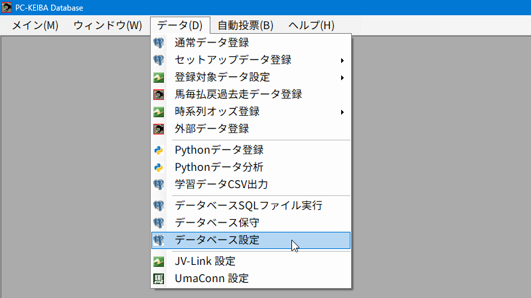The image size is (531, 298).
Task: Close the データ(D) menu header
Action: point(180,25)
